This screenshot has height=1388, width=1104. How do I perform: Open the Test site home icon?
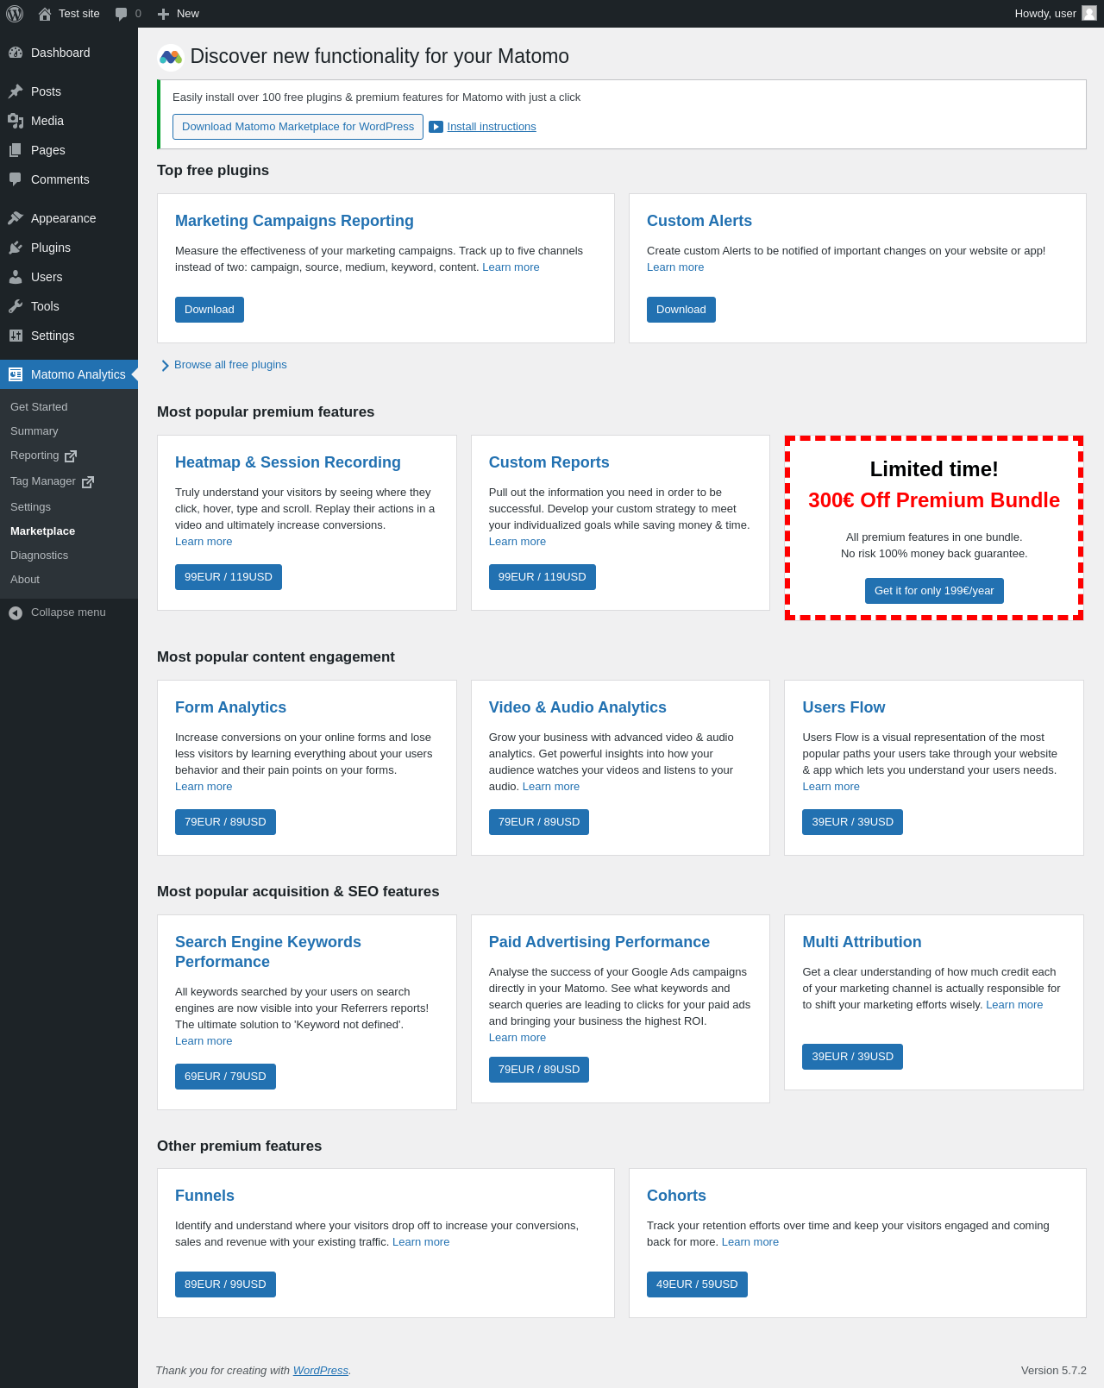click(45, 14)
